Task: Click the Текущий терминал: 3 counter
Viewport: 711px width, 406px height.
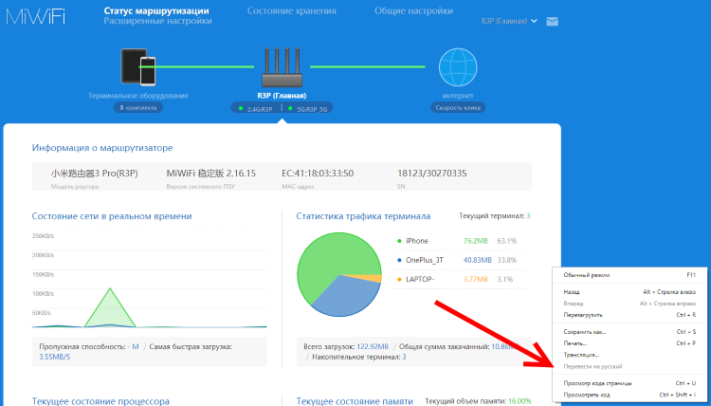Action: [x=495, y=216]
